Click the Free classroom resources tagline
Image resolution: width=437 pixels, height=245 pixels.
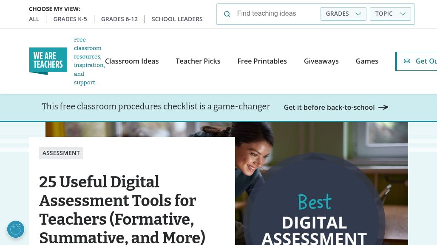pos(89,61)
